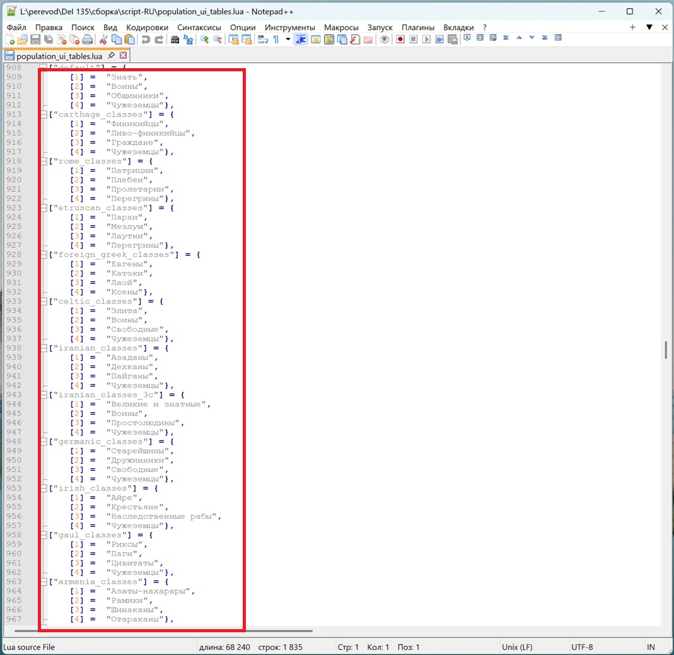Go to previous difference up arrow
The height and width of the screenshot is (655, 674).
coord(520,38)
